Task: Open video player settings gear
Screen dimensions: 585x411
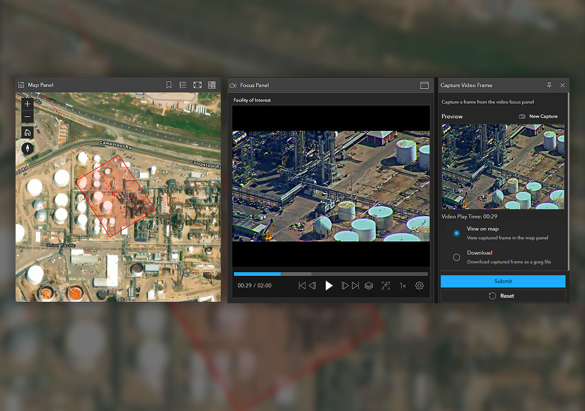Action: point(420,285)
